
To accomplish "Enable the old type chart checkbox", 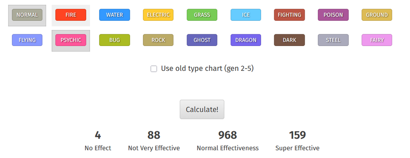I will click(154, 69).
